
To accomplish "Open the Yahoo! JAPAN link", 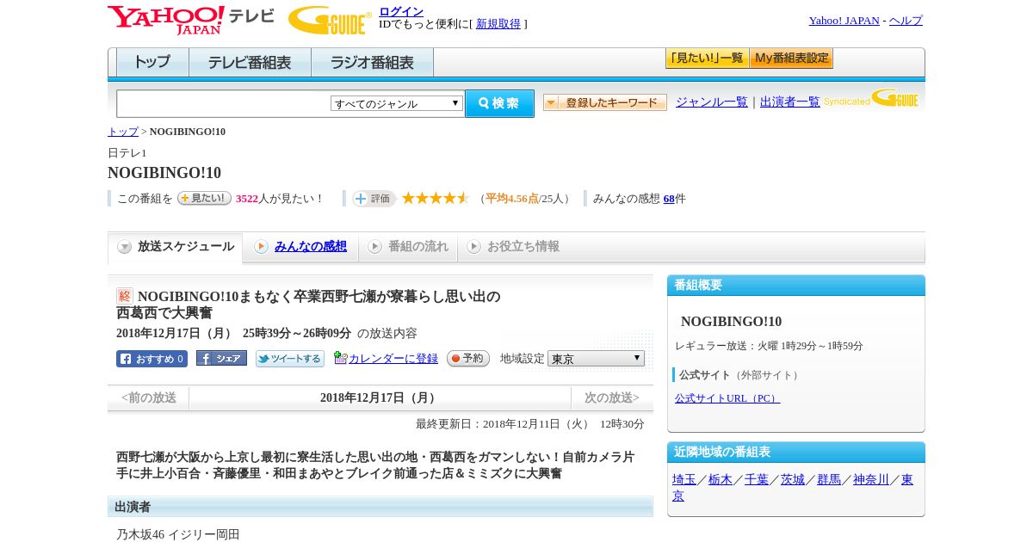I will click(844, 21).
